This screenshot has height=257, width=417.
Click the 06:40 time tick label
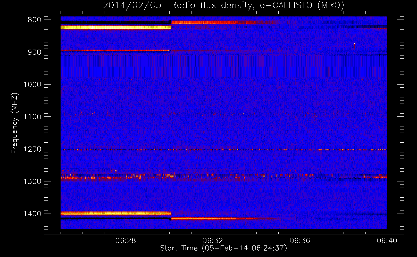pyautogui.click(x=387, y=241)
